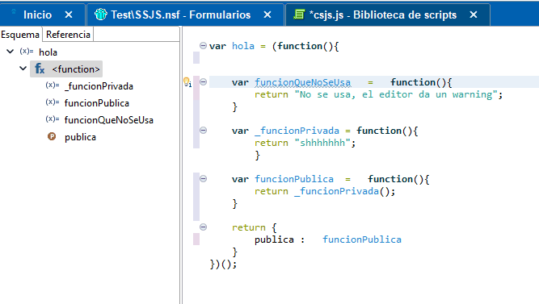Click the funcionPublica declaration in code

[294, 179]
